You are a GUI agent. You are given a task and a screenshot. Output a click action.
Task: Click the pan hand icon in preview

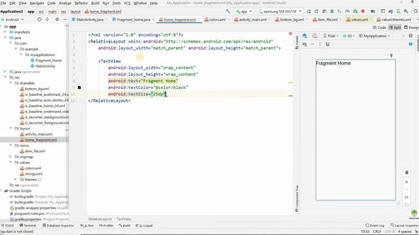pyautogui.click(x=407, y=172)
